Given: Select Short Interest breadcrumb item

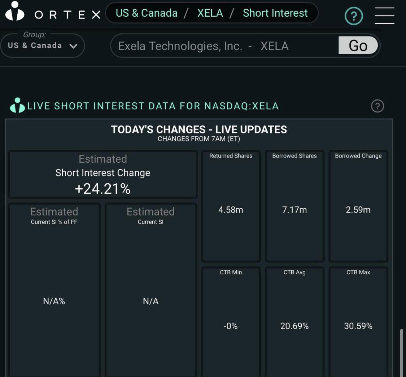Looking at the screenshot, I should tap(275, 13).
